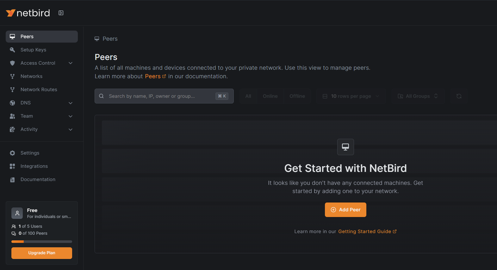Image resolution: width=497 pixels, height=270 pixels.
Task: Click the NetBird logo
Action: pyautogui.click(x=28, y=13)
